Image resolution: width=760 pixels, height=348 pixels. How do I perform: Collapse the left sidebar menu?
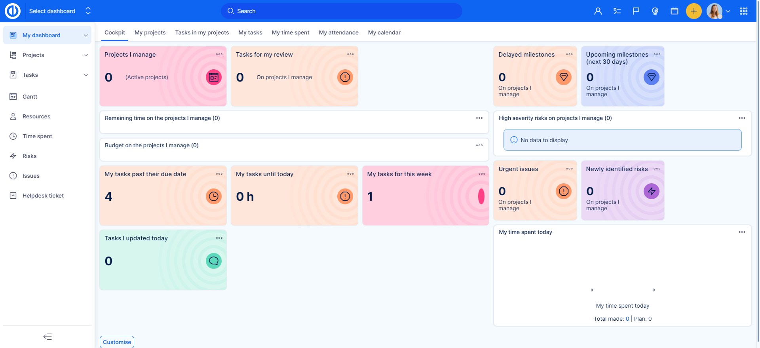pos(47,337)
